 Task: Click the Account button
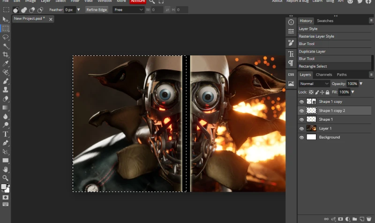click(x=138, y=1)
